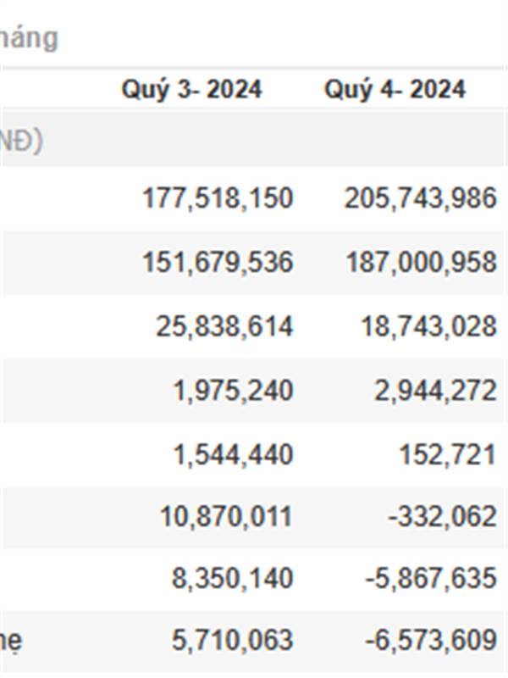Click the 1,975,240 table cell

tap(234, 391)
